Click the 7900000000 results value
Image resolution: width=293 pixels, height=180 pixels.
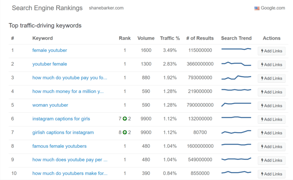pos(200,105)
